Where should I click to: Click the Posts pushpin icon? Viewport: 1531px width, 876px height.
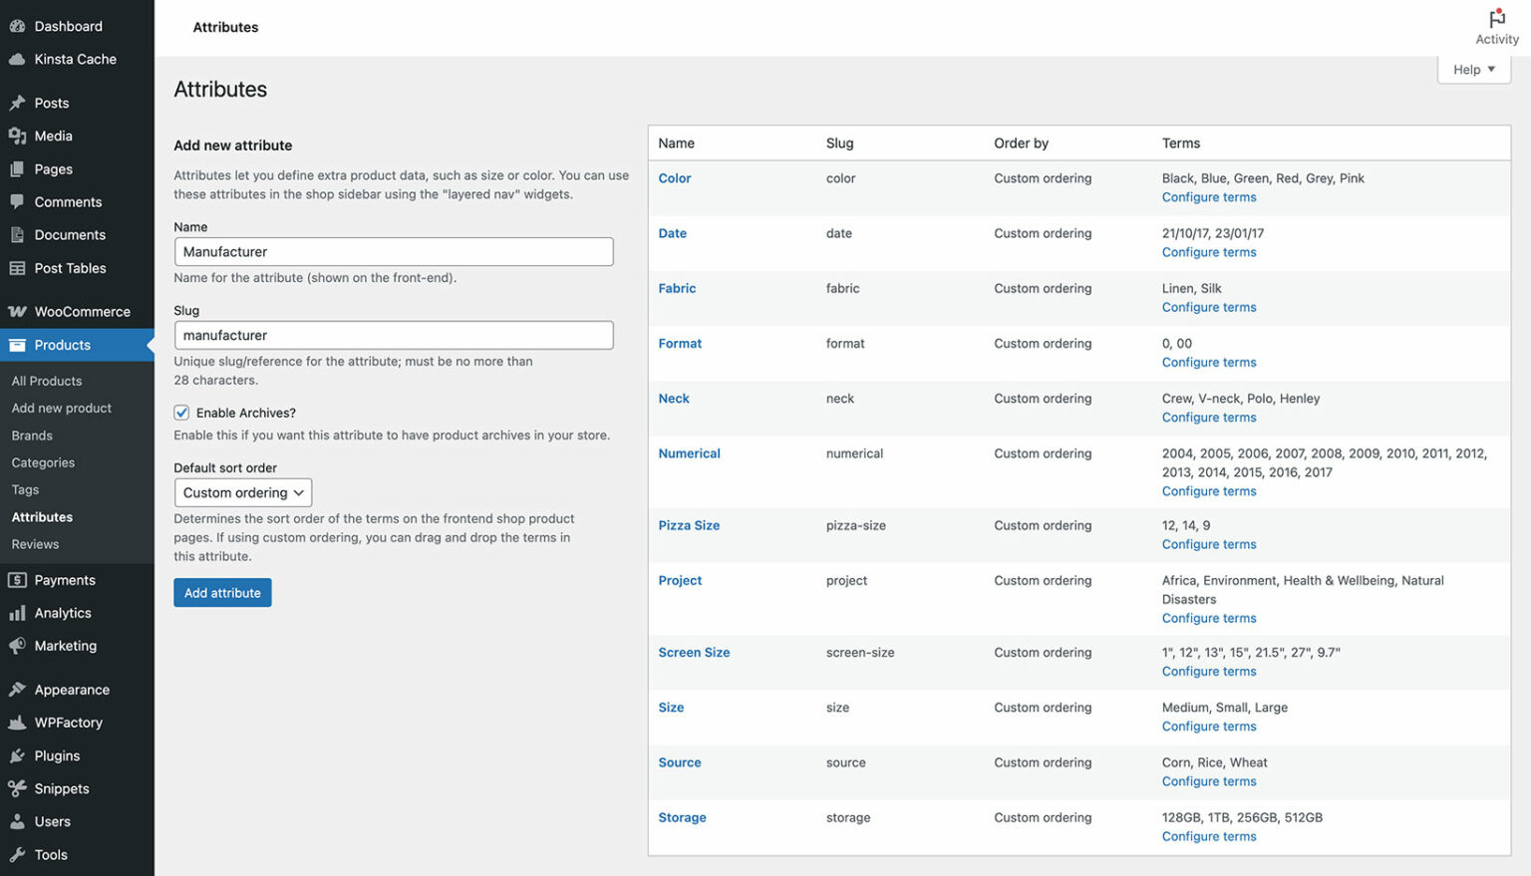click(17, 103)
